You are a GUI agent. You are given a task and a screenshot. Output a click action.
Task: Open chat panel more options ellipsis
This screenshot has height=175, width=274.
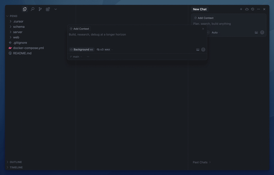pos(258,9)
